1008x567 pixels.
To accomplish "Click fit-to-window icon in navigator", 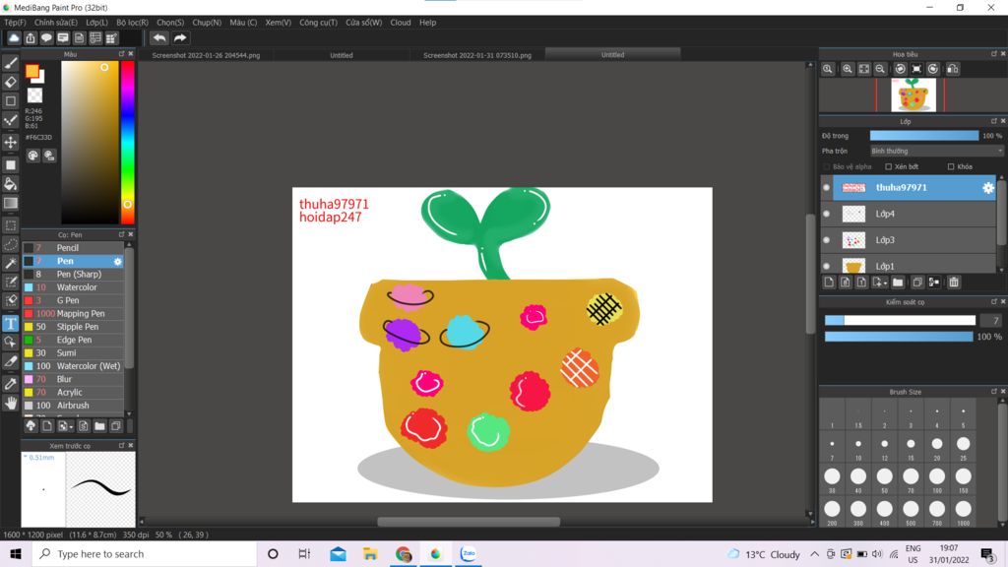I will pyautogui.click(x=864, y=69).
